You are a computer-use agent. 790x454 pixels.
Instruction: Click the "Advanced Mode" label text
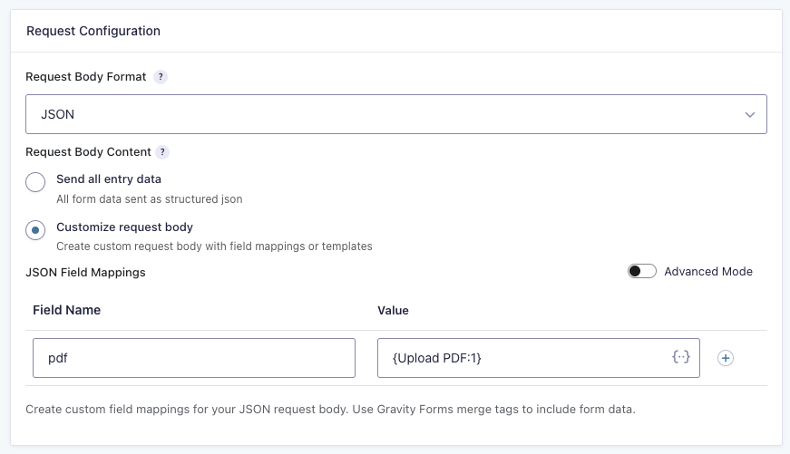point(708,272)
